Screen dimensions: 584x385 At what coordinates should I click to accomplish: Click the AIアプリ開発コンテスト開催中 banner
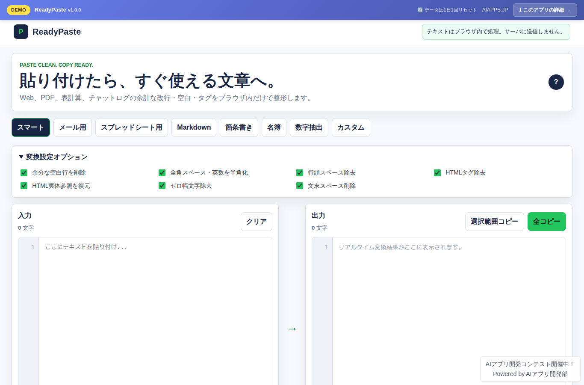point(530,369)
